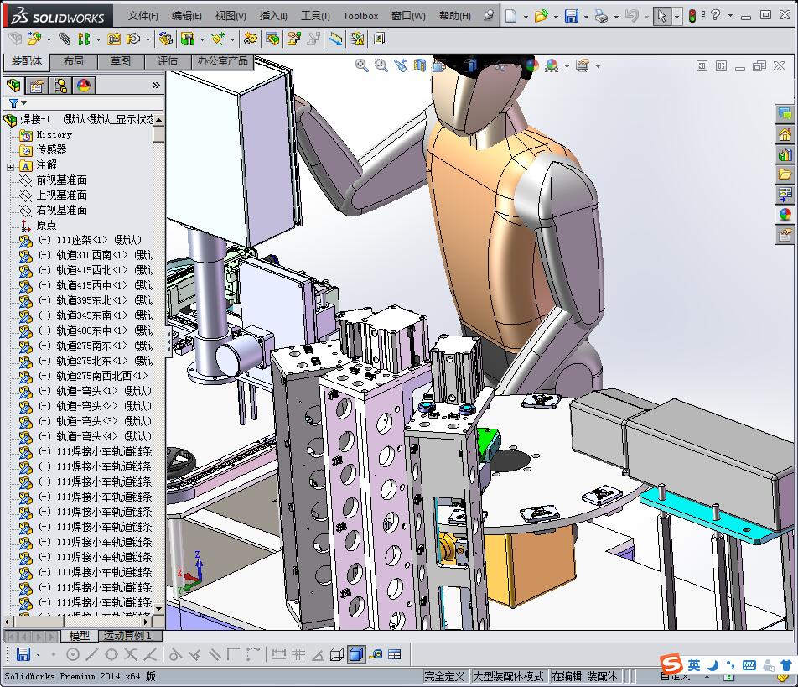
Task: Open the DisplayManager appearance tab
Action: [83, 86]
